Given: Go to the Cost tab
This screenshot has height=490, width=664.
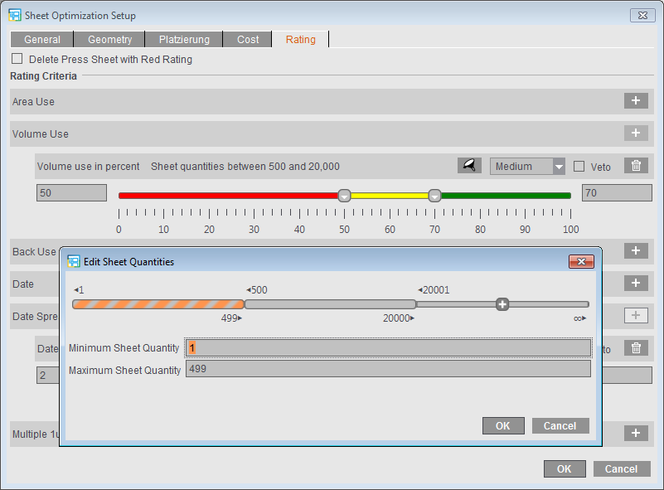Looking at the screenshot, I should click(248, 39).
